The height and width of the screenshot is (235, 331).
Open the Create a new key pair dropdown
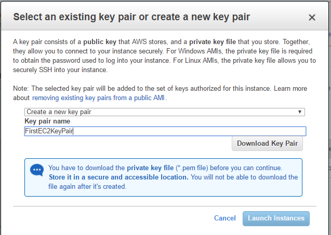[165, 112]
